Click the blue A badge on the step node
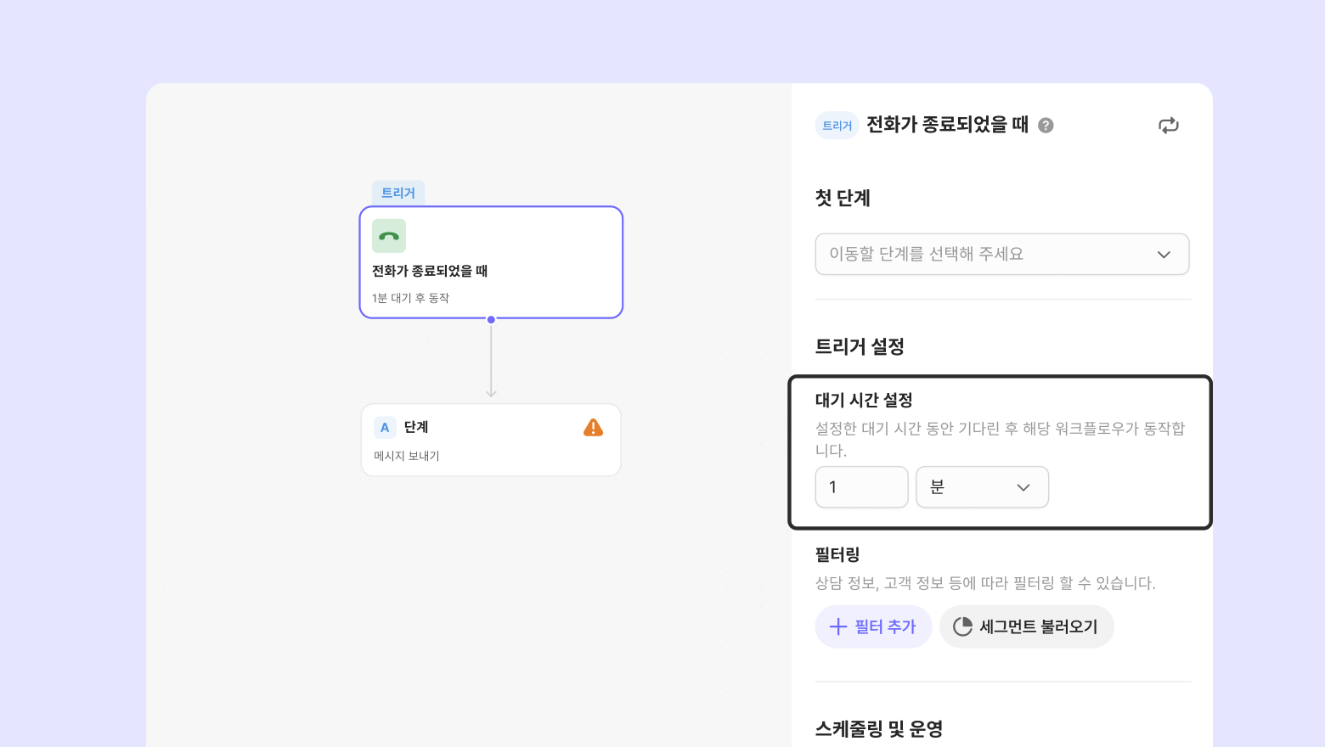 385,428
